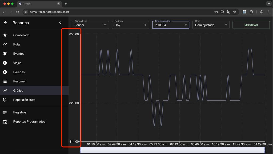
Task: Click the Eventos bell icon
Action: tap(5, 54)
